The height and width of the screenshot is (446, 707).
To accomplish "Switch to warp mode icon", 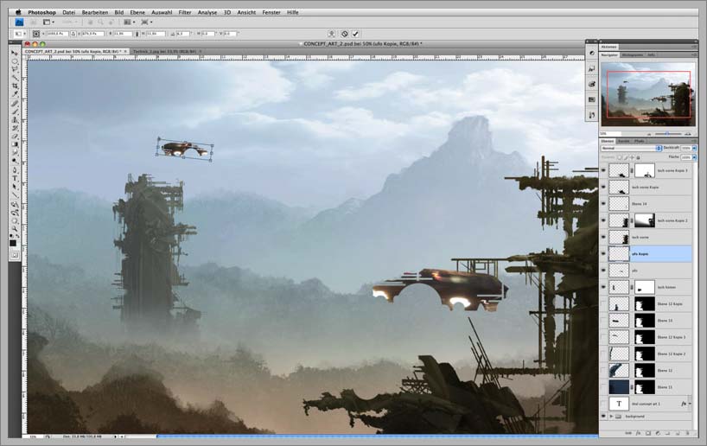I will click(332, 34).
